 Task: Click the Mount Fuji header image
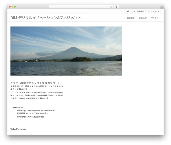(x=66, y=51)
